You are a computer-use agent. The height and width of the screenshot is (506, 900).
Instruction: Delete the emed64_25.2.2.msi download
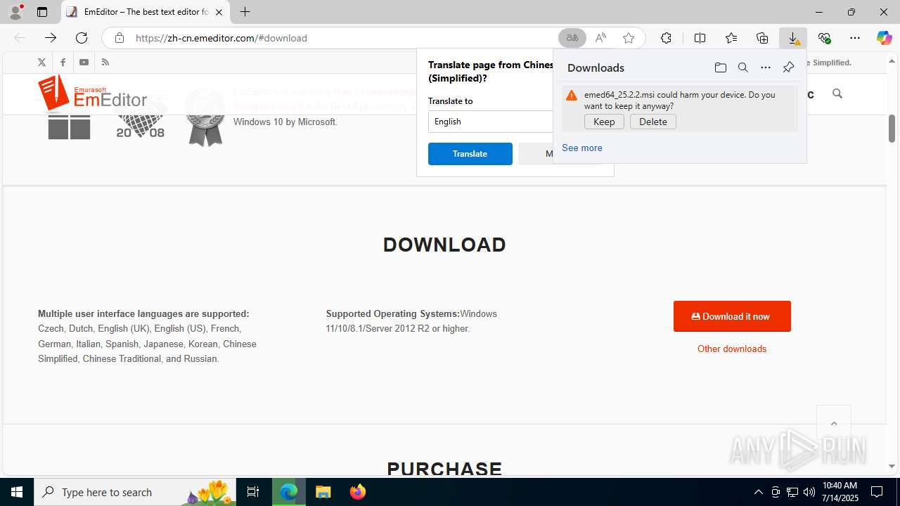653,122
